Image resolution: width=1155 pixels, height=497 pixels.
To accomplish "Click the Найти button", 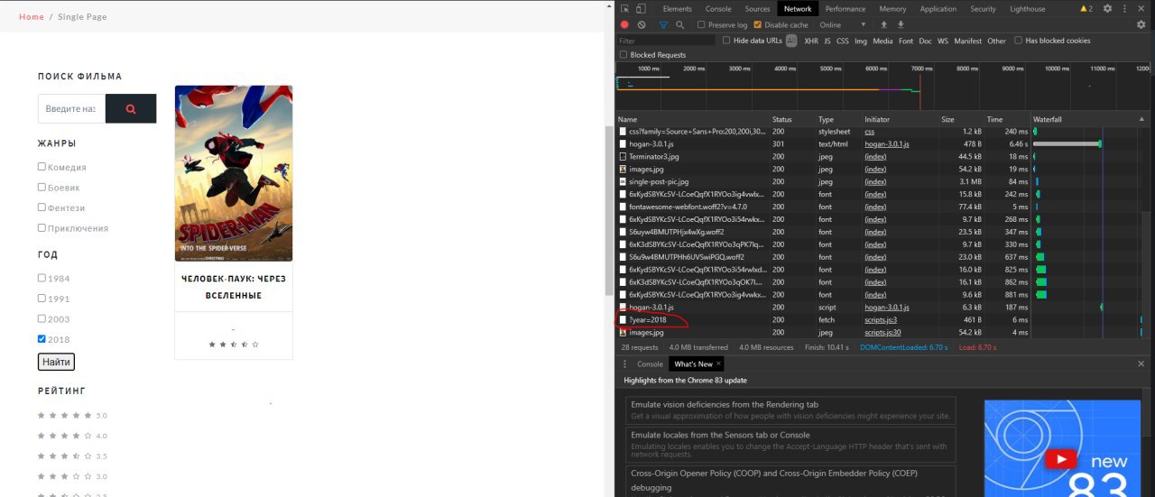I will 56,362.
